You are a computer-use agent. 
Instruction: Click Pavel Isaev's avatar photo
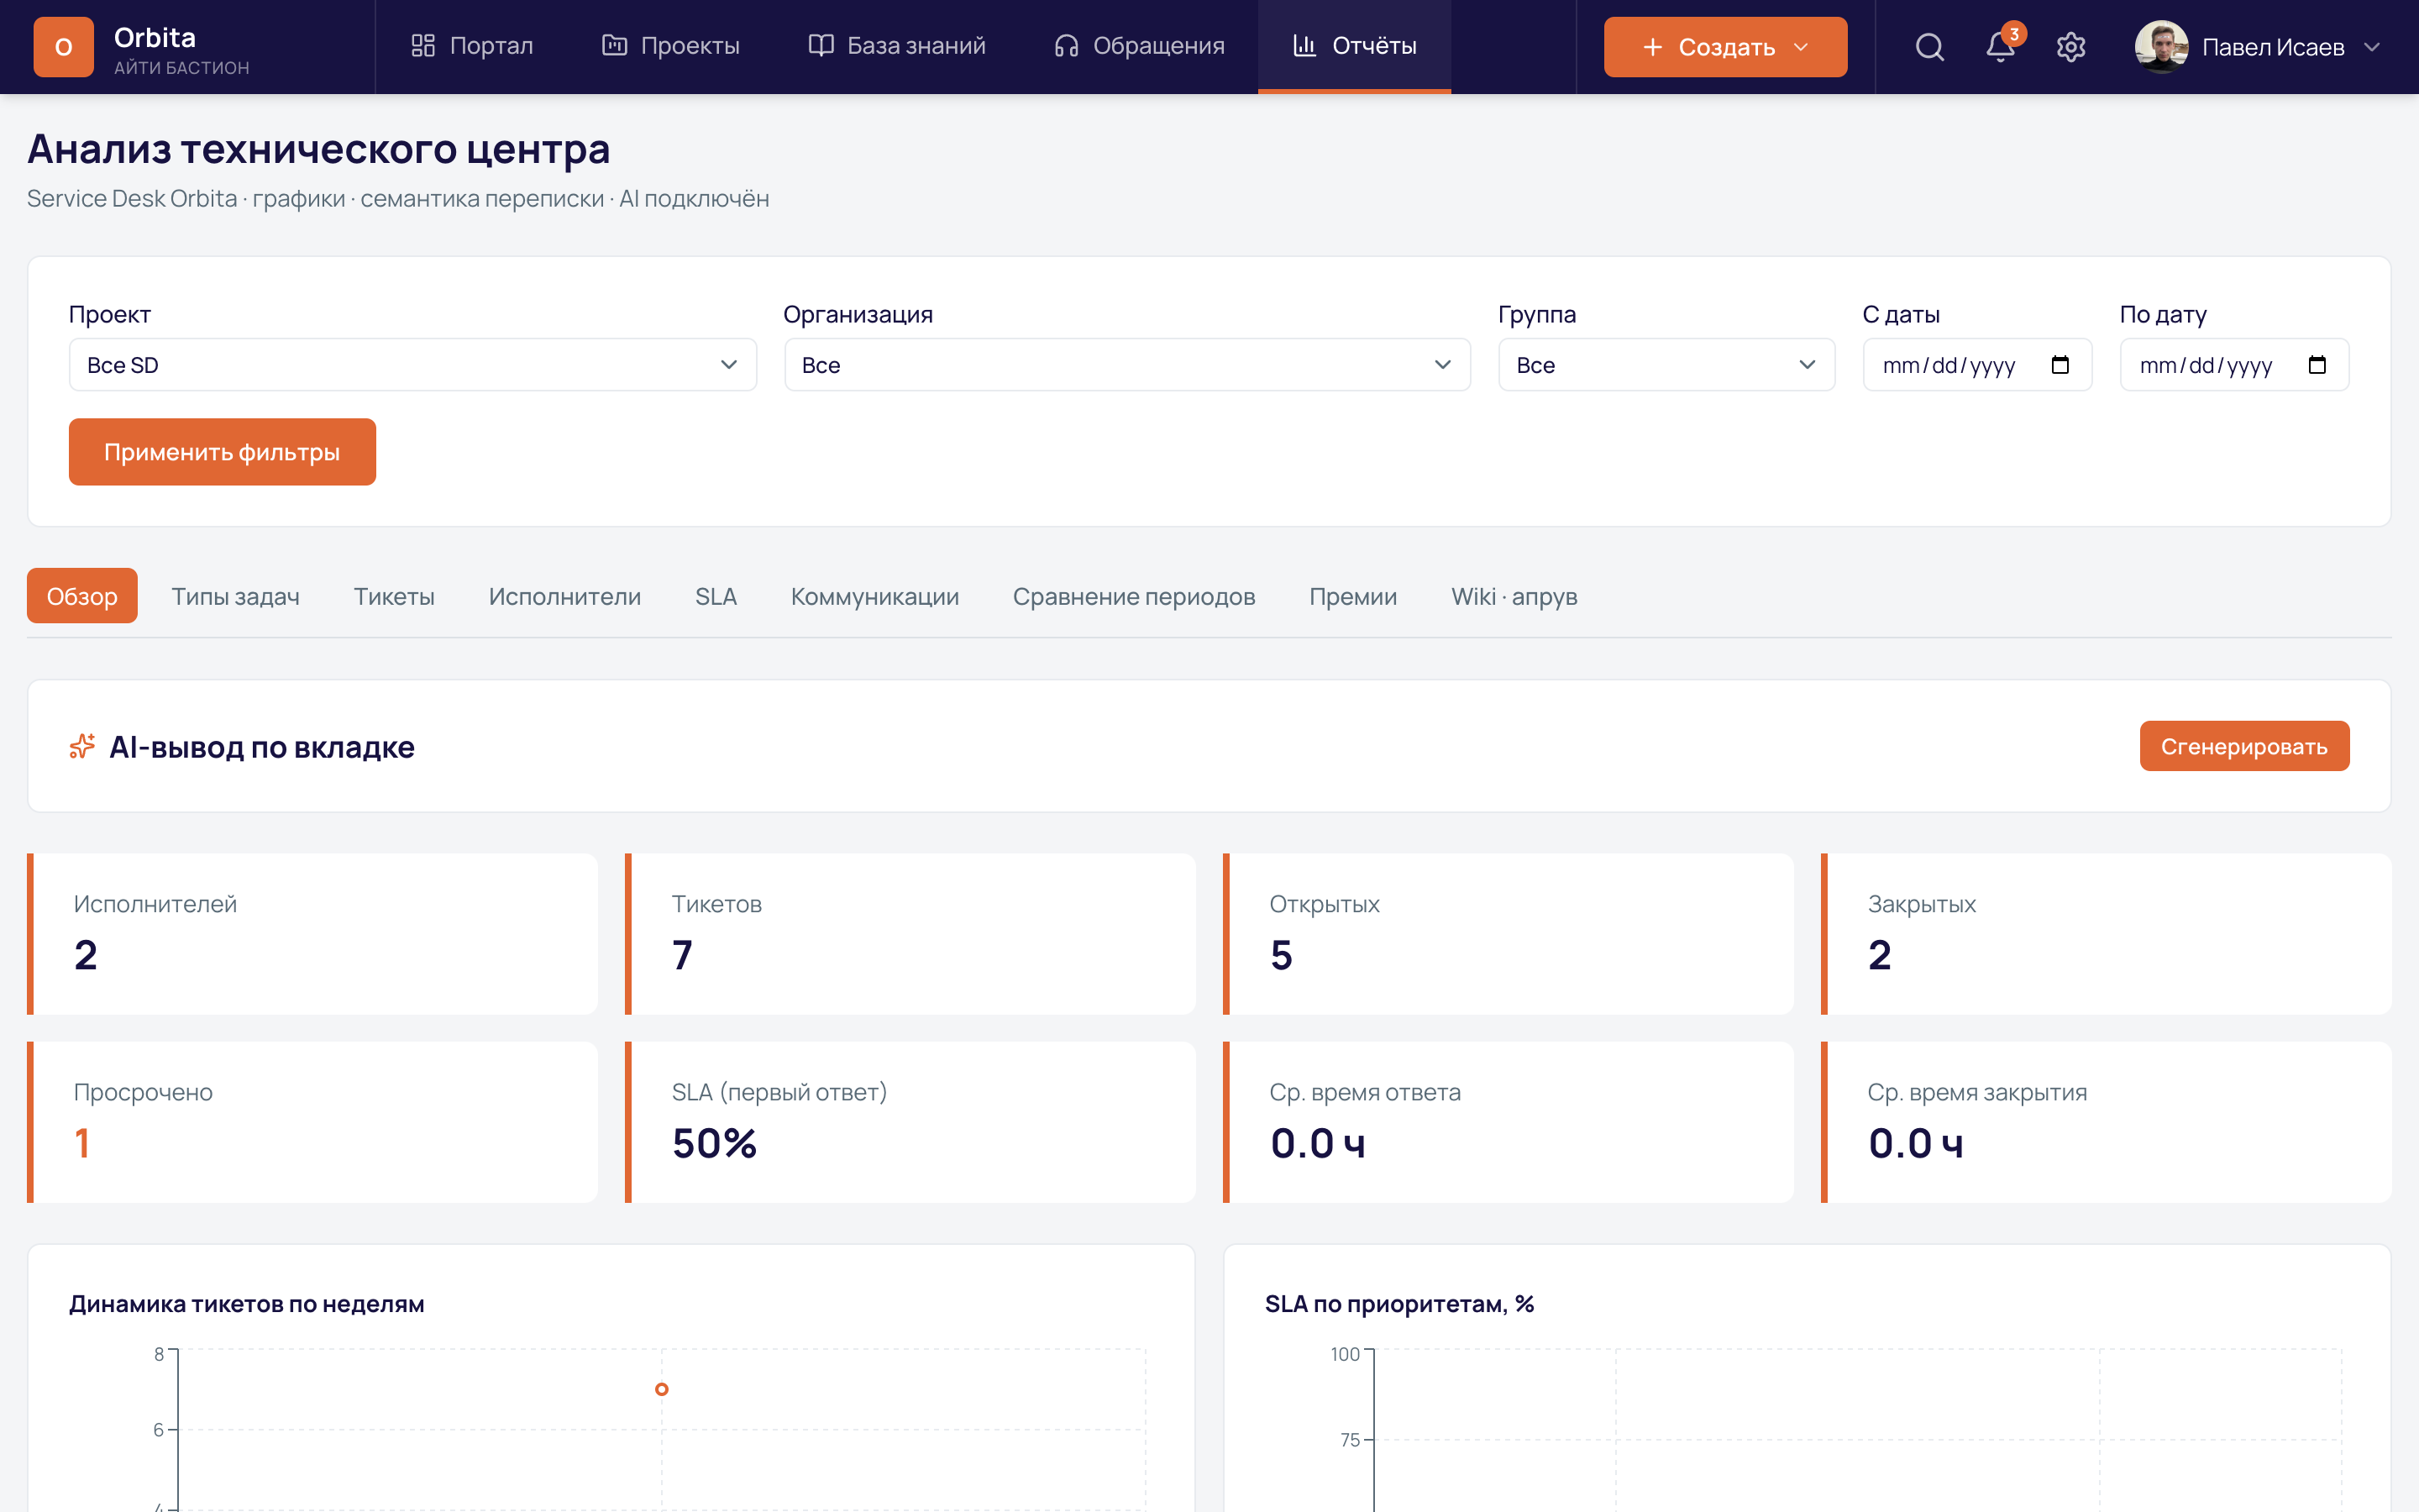pos(2161,47)
